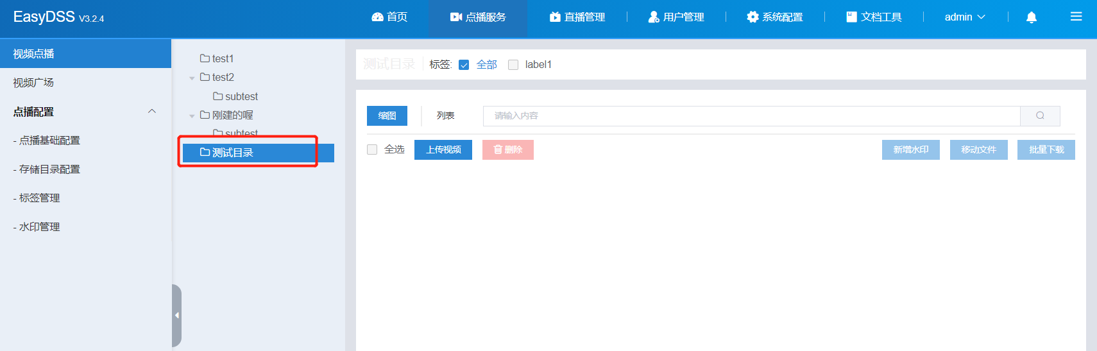1097x351 pixels.
Task: Open 系统配置 in top navigation
Action: [775, 17]
